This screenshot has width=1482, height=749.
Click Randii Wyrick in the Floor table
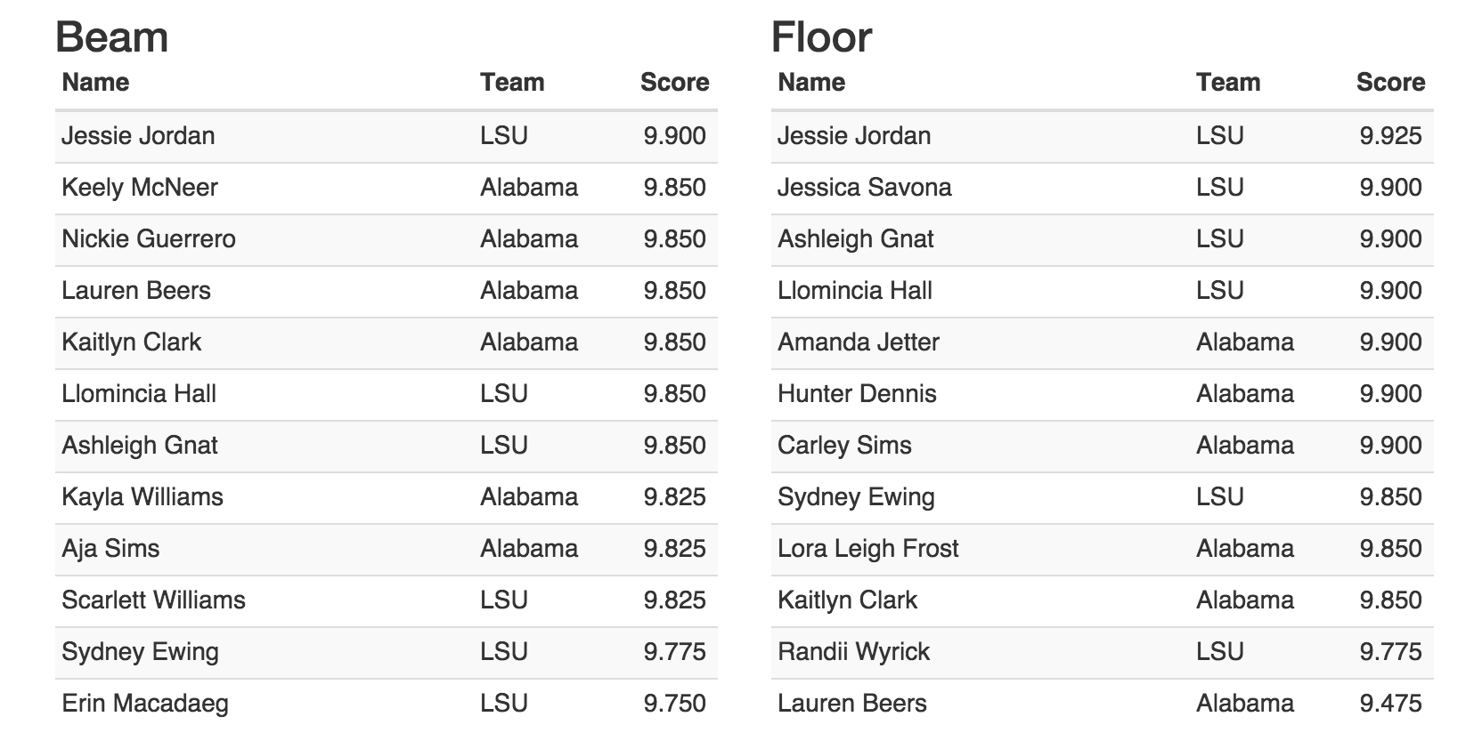(x=853, y=652)
